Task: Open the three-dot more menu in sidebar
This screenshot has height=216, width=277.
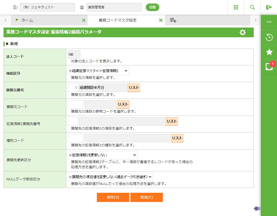Action: pos(269,22)
